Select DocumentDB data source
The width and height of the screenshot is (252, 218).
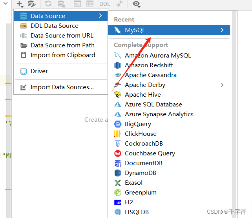click(x=169, y=163)
